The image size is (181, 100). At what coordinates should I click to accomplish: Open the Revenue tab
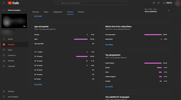tap(81, 12)
